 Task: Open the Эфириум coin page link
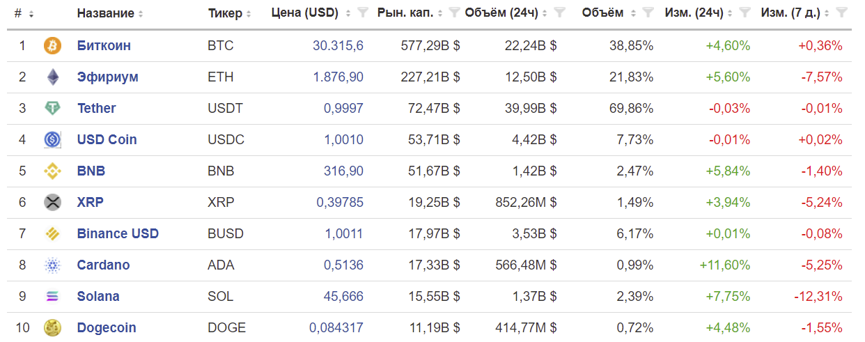coord(108,77)
